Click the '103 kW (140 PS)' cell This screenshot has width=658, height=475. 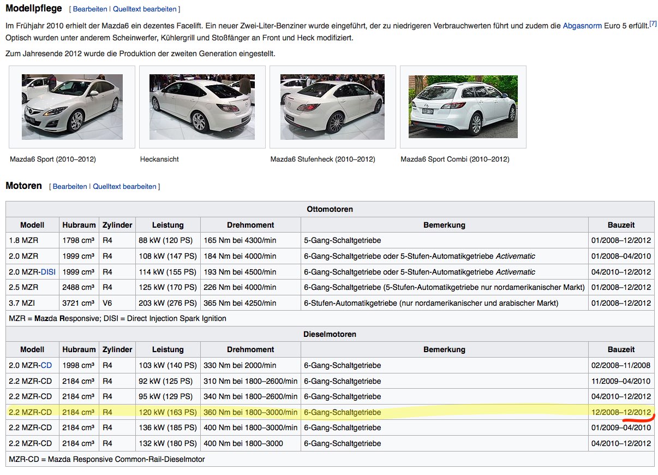(x=168, y=365)
